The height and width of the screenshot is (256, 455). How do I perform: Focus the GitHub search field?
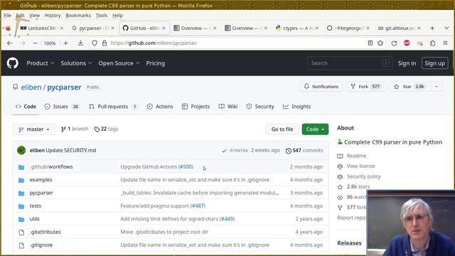pyautogui.click(x=349, y=63)
